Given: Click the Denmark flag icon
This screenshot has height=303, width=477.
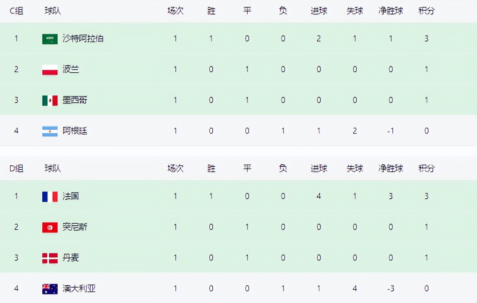Looking at the screenshot, I should click(x=50, y=258).
